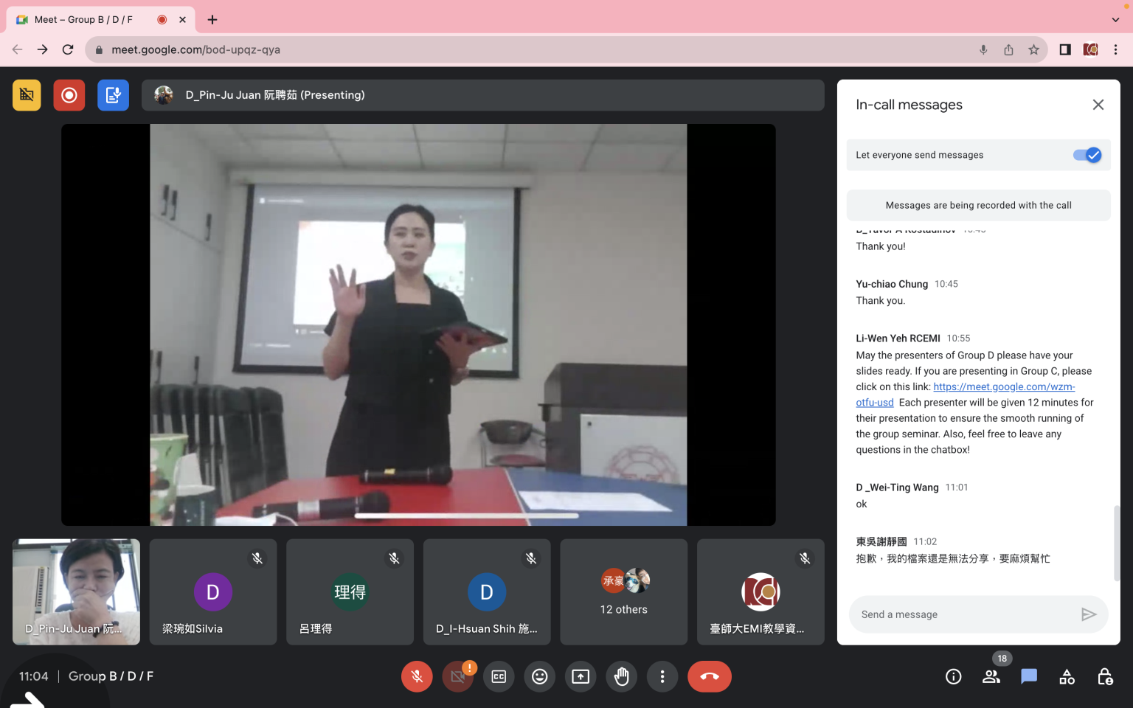The height and width of the screenshot is (708, 1133).
Task: Click the camera warning badge
Action: [x=469, y=667]
